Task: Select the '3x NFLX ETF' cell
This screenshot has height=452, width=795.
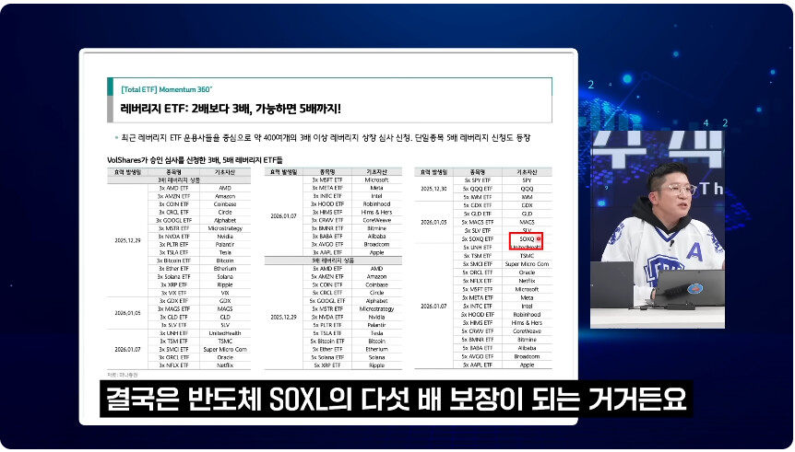Action: click(173, 365)
